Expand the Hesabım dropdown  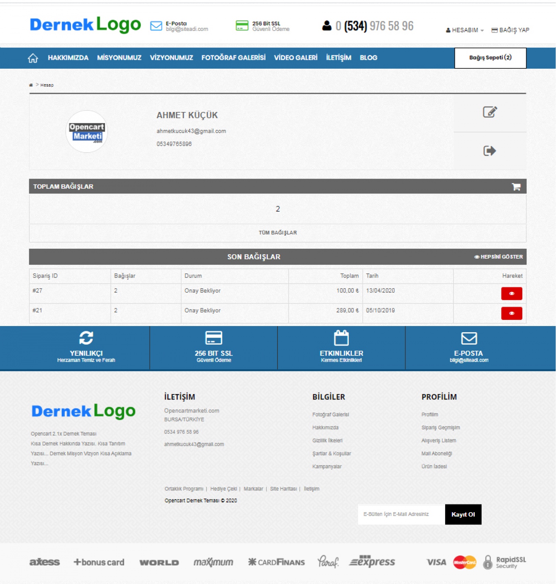click(465, 30)
